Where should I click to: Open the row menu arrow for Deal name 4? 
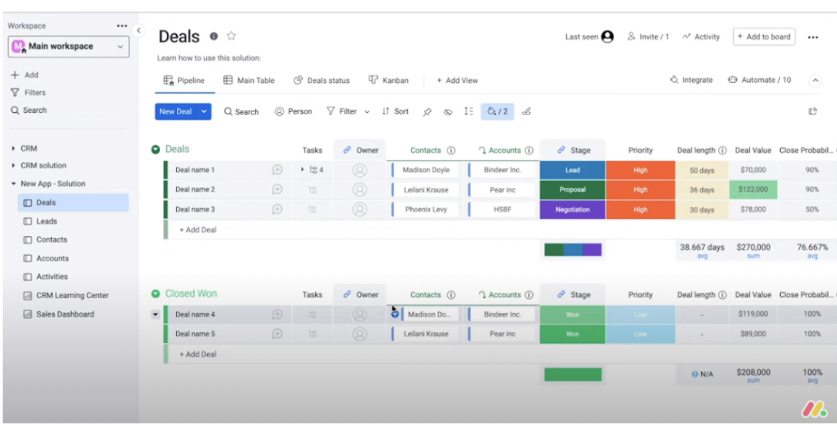(x=155, y=314)
